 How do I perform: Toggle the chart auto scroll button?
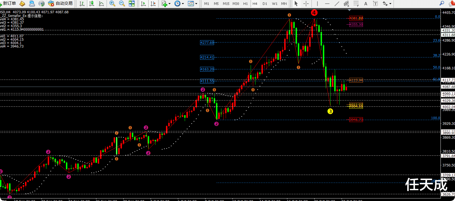143,3
